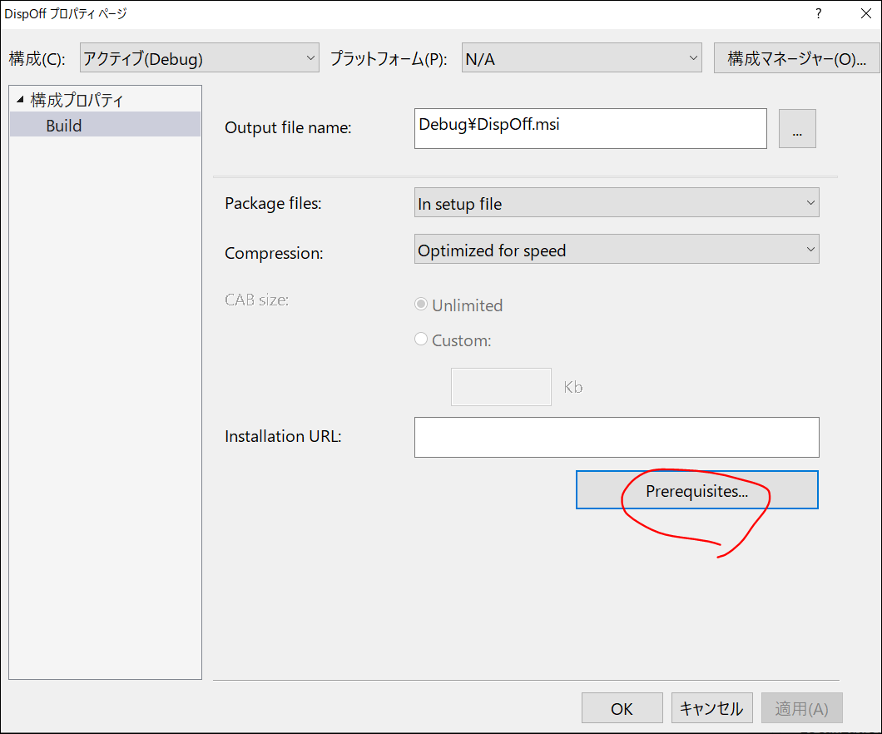Open the Package files dropdown
The width and height of the screenshot is (882, 734).
pyautogui.click(x=617, y=203)
